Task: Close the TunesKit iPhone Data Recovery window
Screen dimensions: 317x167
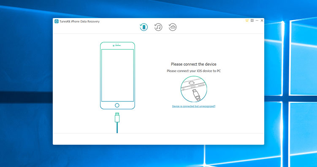Action: (262, 21)
